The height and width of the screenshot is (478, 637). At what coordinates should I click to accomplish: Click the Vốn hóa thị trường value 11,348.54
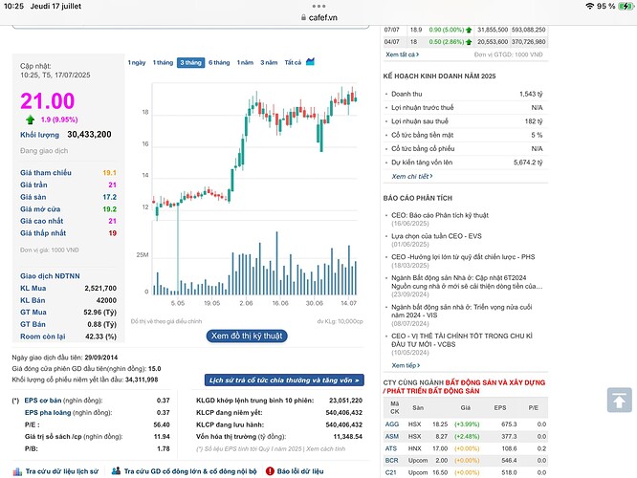click(x=348, y=437)
